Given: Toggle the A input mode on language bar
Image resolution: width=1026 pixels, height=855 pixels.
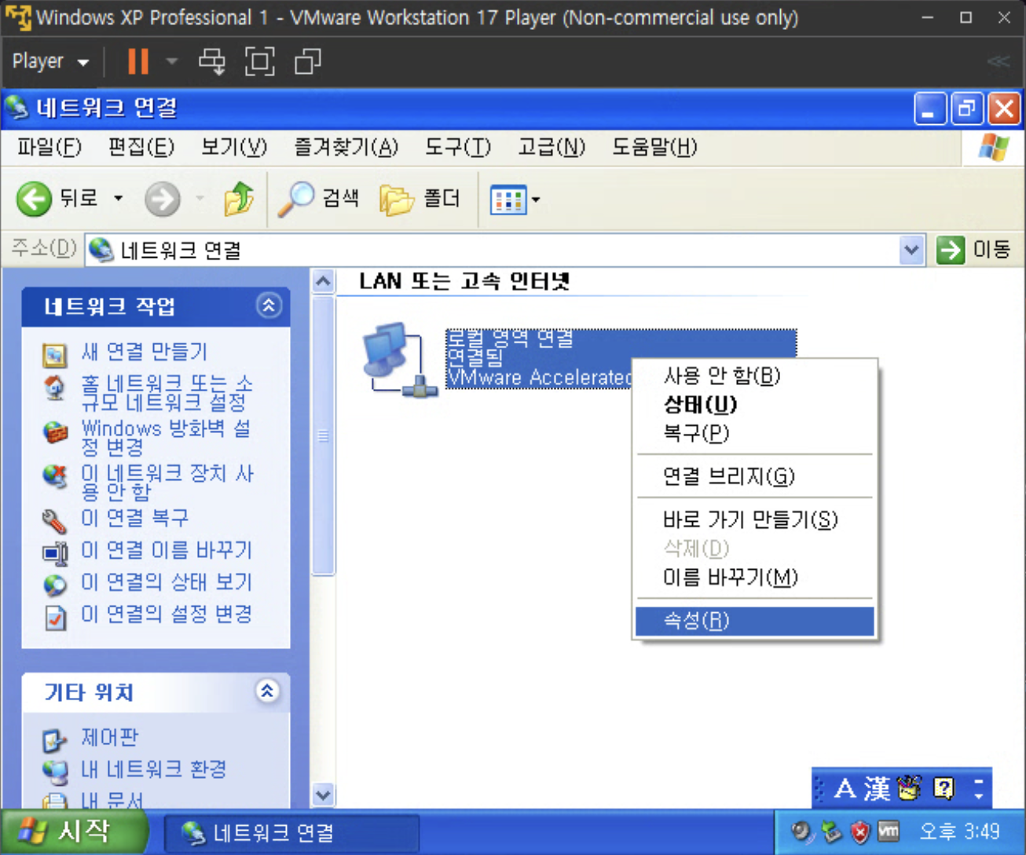Looking at the screenshot, I should point(845,788).
